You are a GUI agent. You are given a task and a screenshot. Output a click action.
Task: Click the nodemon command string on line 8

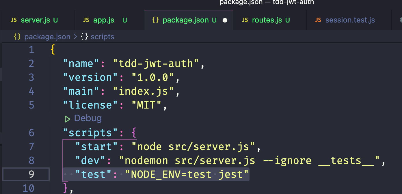pos(250,161)
